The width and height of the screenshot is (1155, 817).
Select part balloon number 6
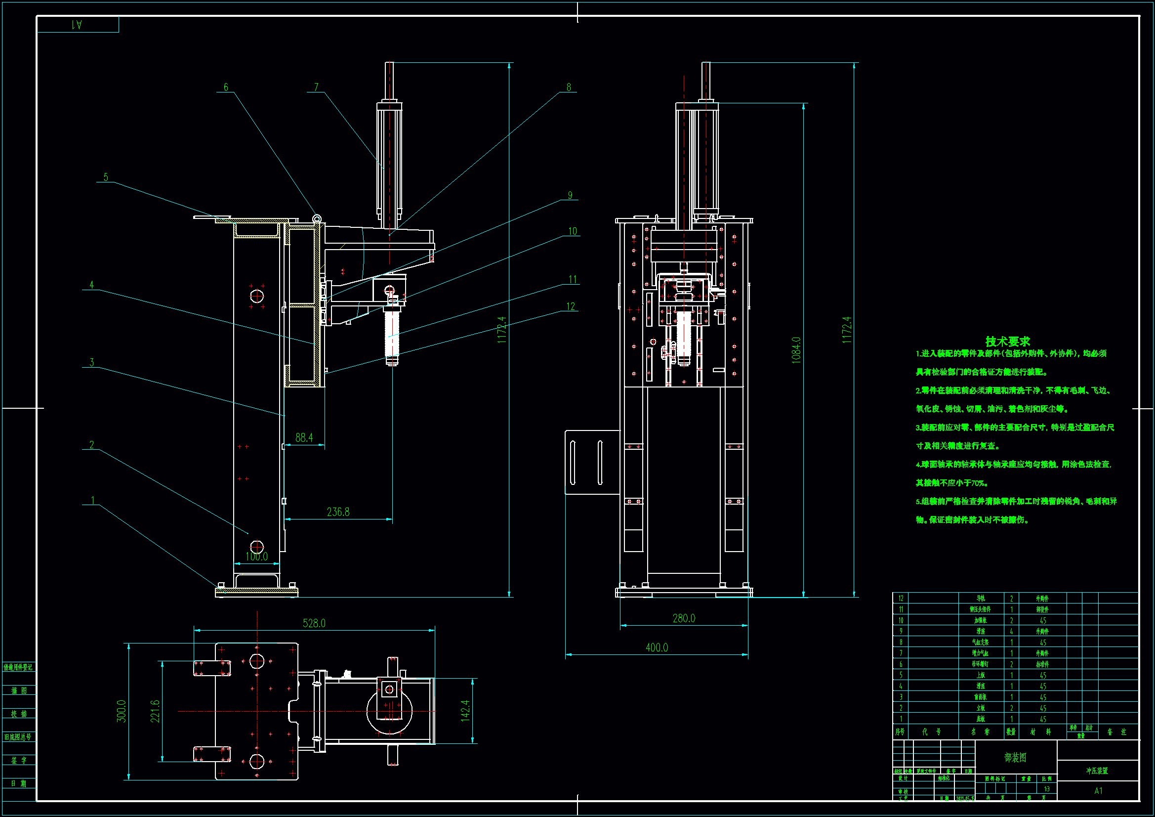click(226, 87)
